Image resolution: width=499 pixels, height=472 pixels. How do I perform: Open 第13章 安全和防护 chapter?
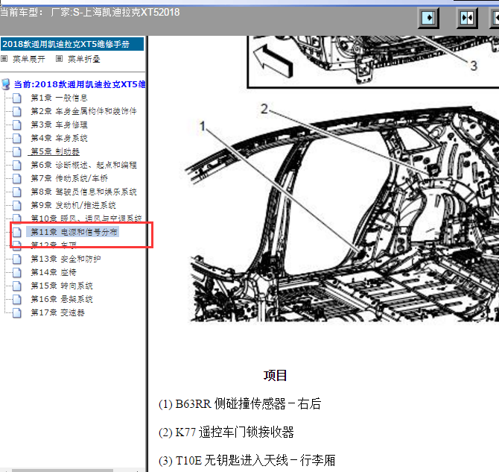[66, 259]
